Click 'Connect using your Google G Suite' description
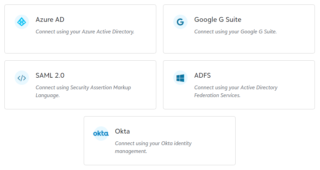Image resolution: width=320 pixels, height=170 pixels. pos(235,32)
